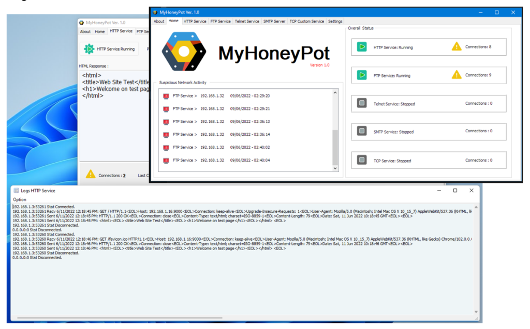Open the SMTP Server tab
530x329 pixels.
[x=274, y=21]
